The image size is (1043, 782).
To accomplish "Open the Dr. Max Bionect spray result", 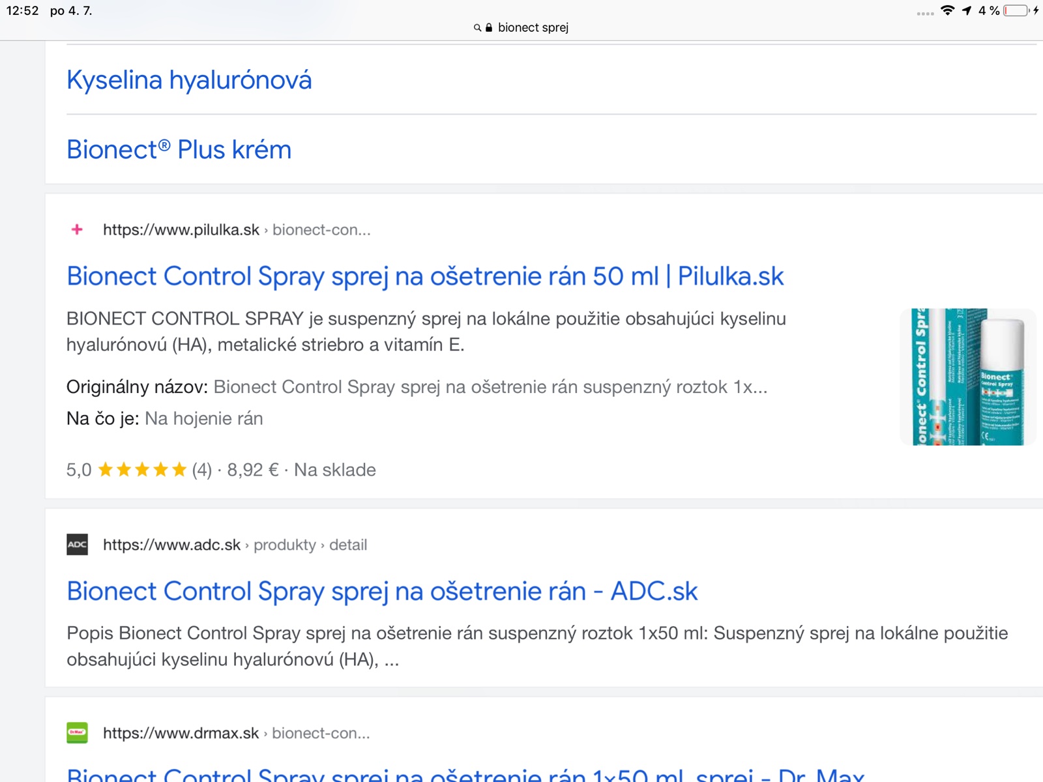I will (465, 774).
